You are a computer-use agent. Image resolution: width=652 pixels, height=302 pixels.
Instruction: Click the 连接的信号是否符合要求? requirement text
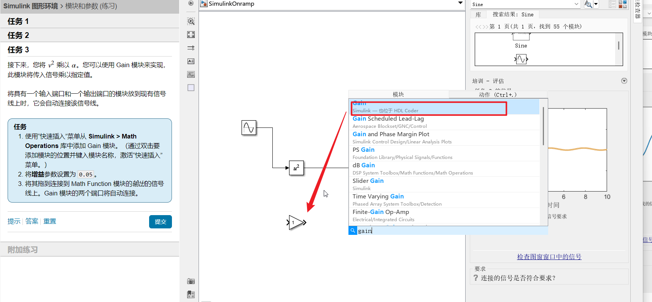[518, 278]
